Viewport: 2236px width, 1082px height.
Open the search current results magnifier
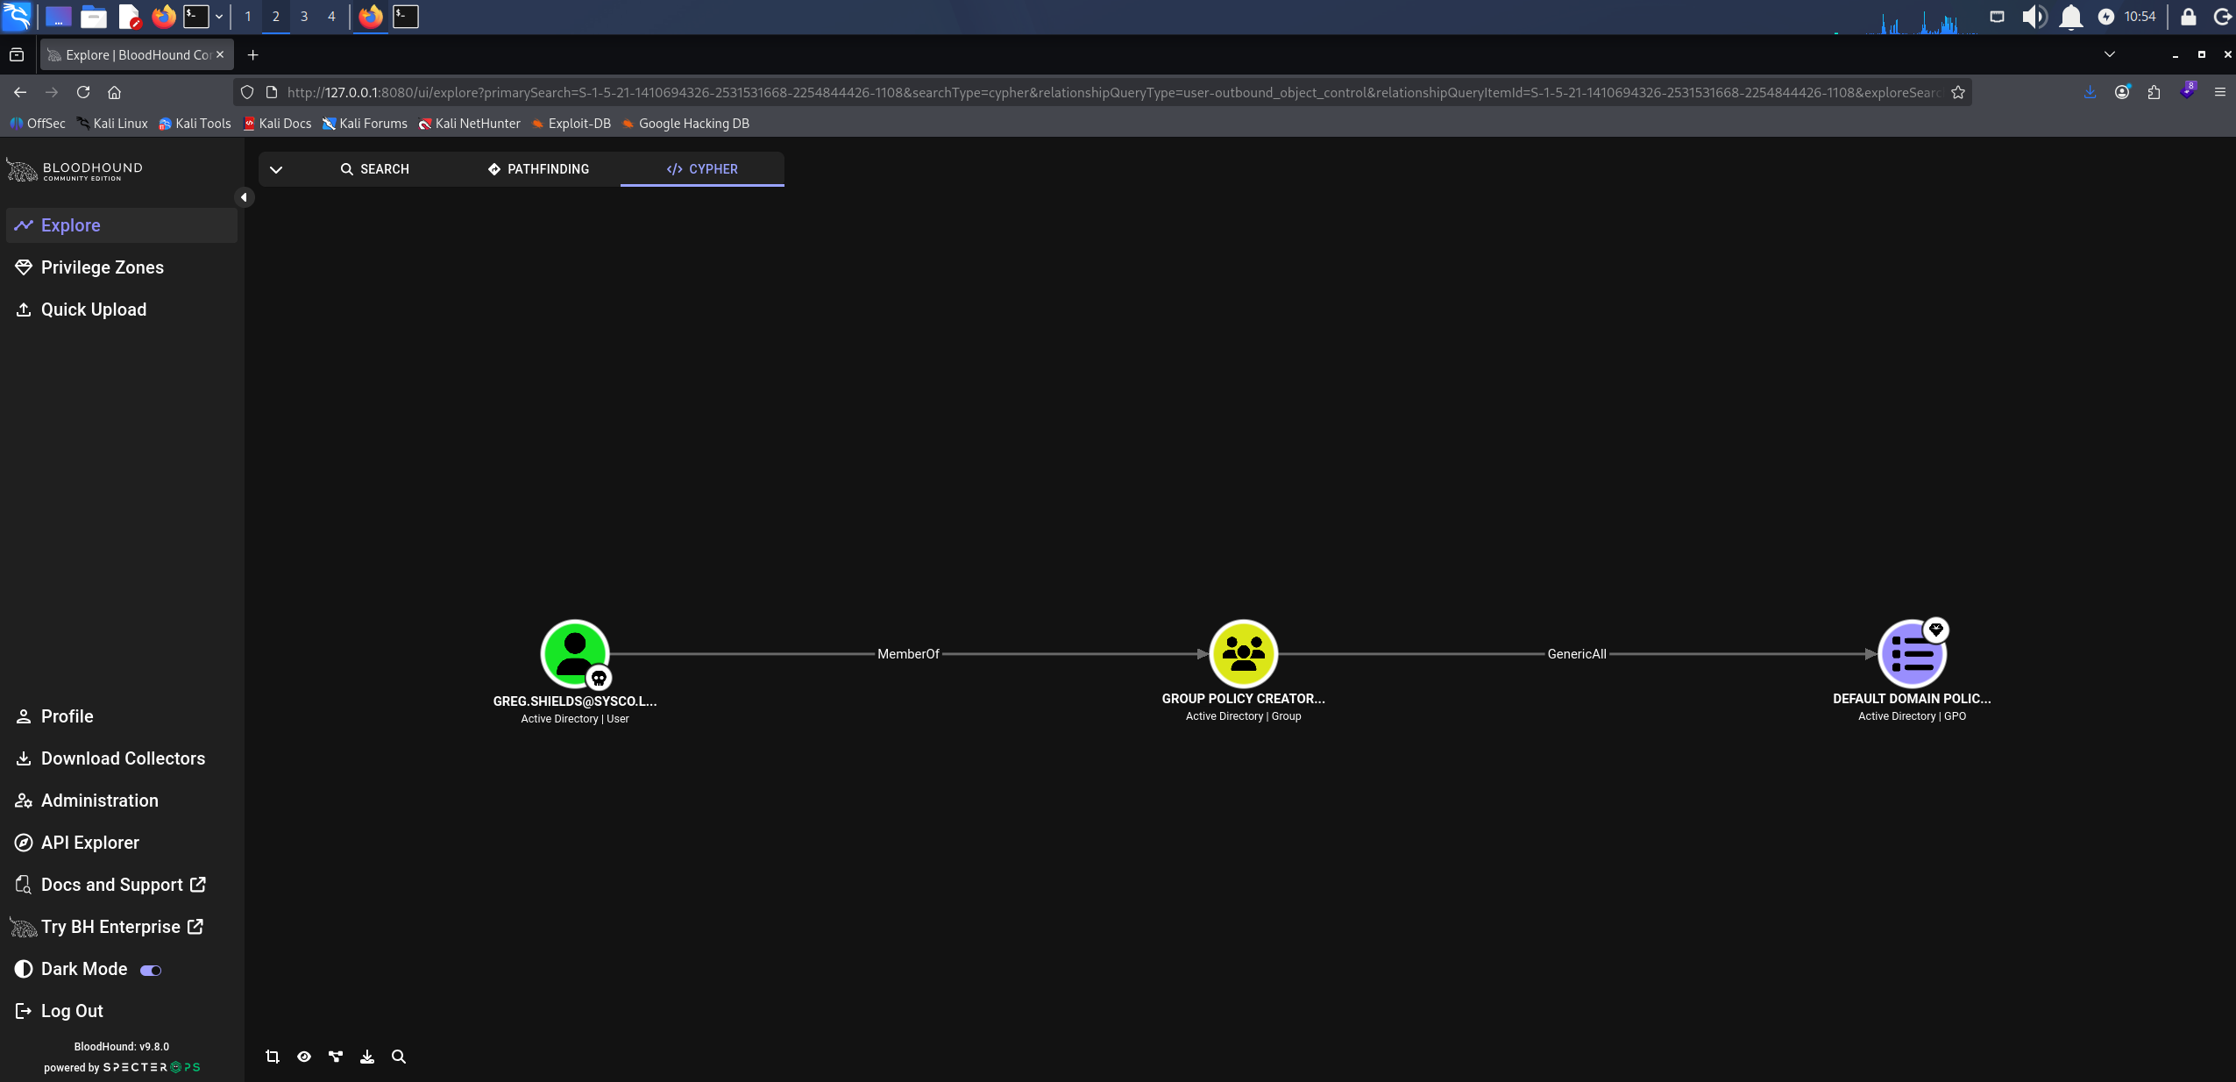click(399, 1057)
